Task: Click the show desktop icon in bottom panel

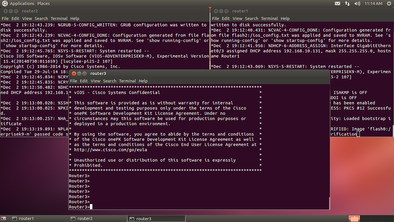Action: [x=3, y=219]
